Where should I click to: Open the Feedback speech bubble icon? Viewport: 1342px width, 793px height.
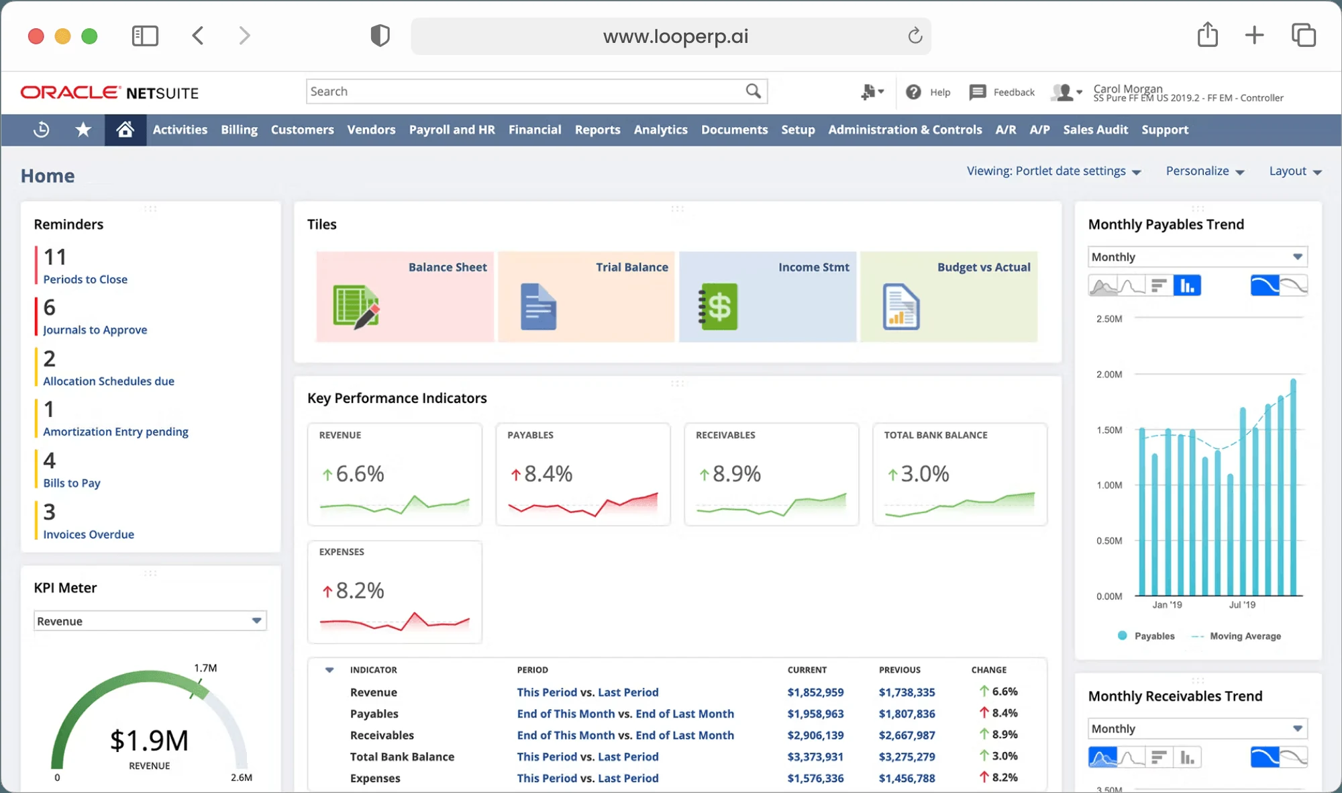tap(978, 92)
